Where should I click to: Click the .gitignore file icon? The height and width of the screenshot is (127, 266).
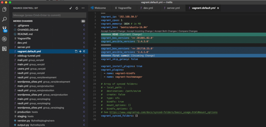point(15,25)
